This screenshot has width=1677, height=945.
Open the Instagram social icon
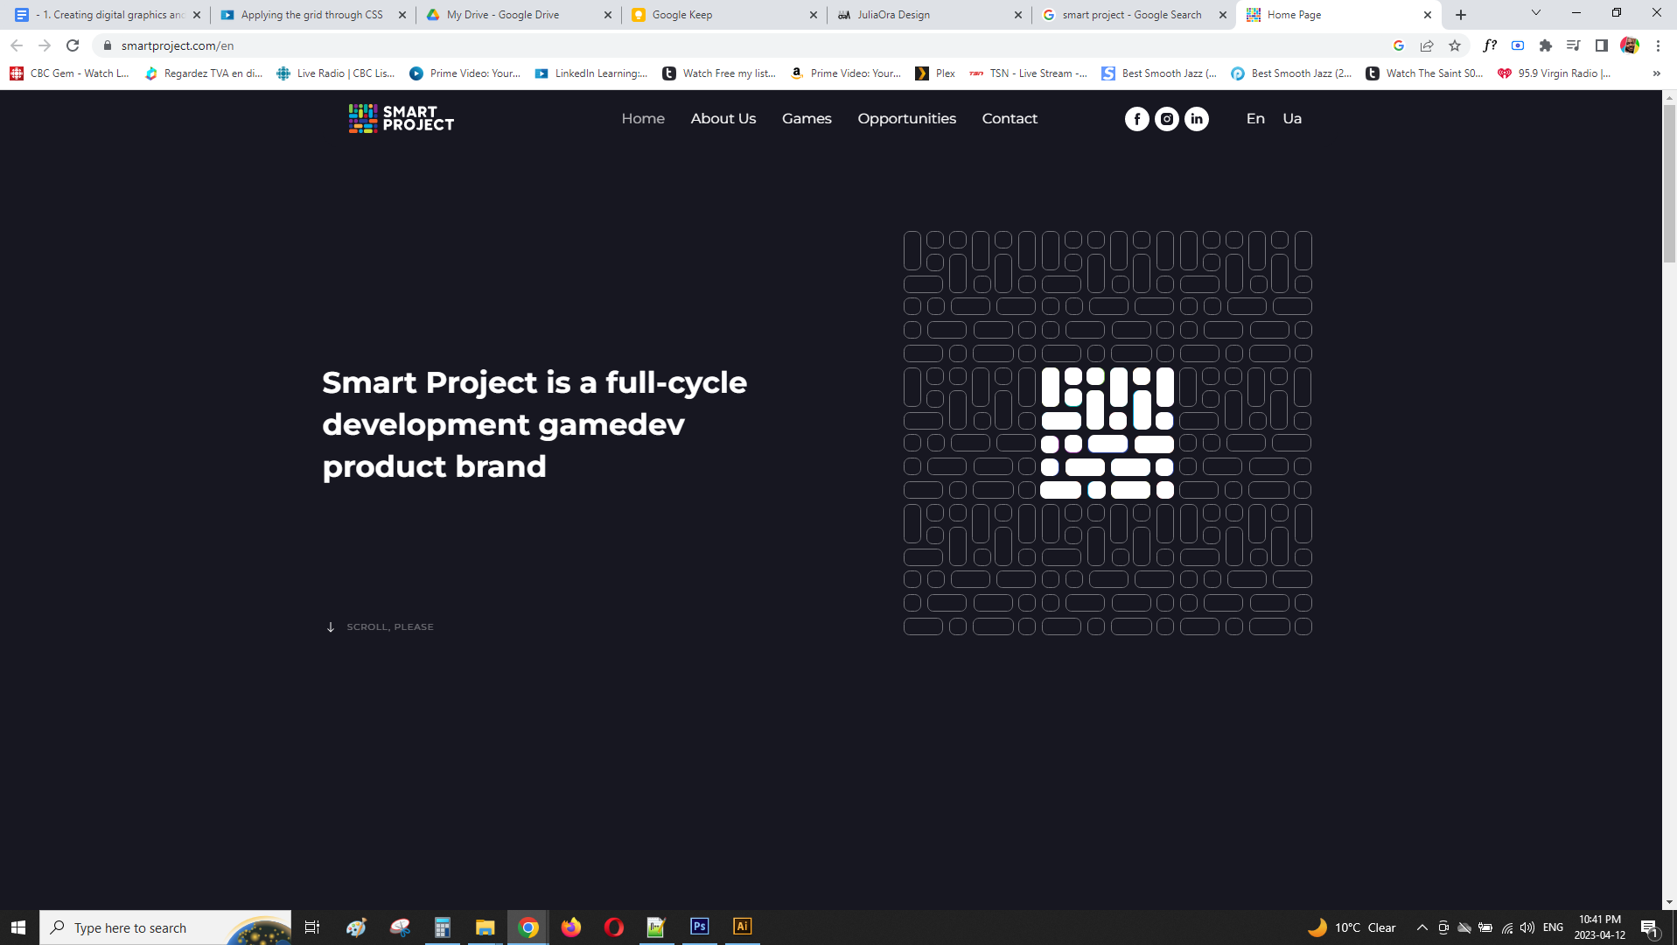click(x=1166, y=119)
